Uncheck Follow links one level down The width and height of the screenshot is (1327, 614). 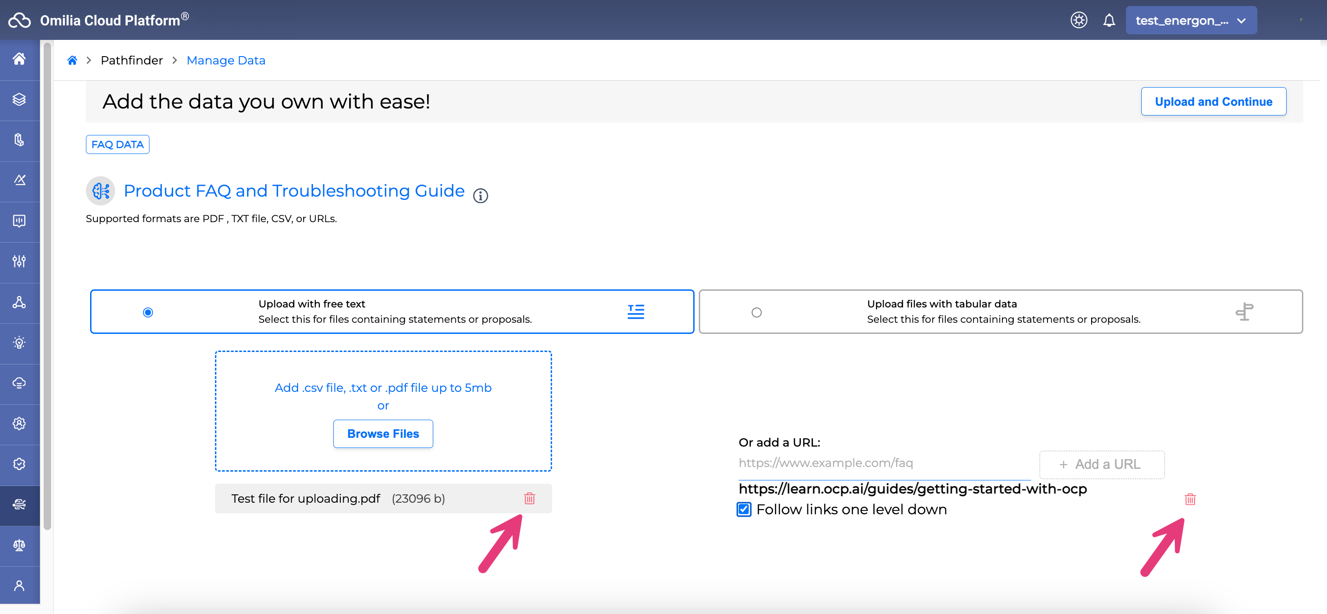(x=744, y=510)
